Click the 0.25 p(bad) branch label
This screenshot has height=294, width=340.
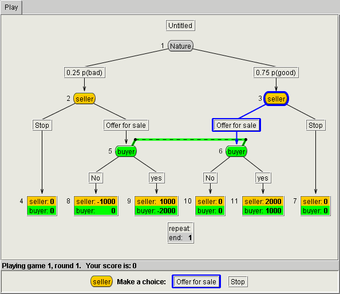(84, 73)
